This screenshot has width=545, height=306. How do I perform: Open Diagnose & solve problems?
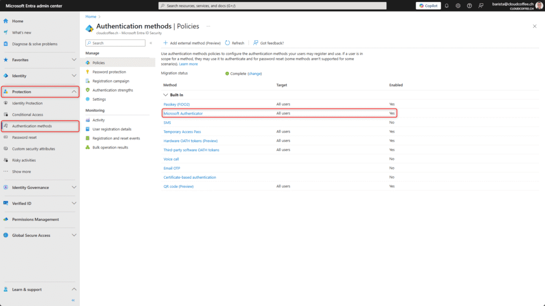coord(35,44)
